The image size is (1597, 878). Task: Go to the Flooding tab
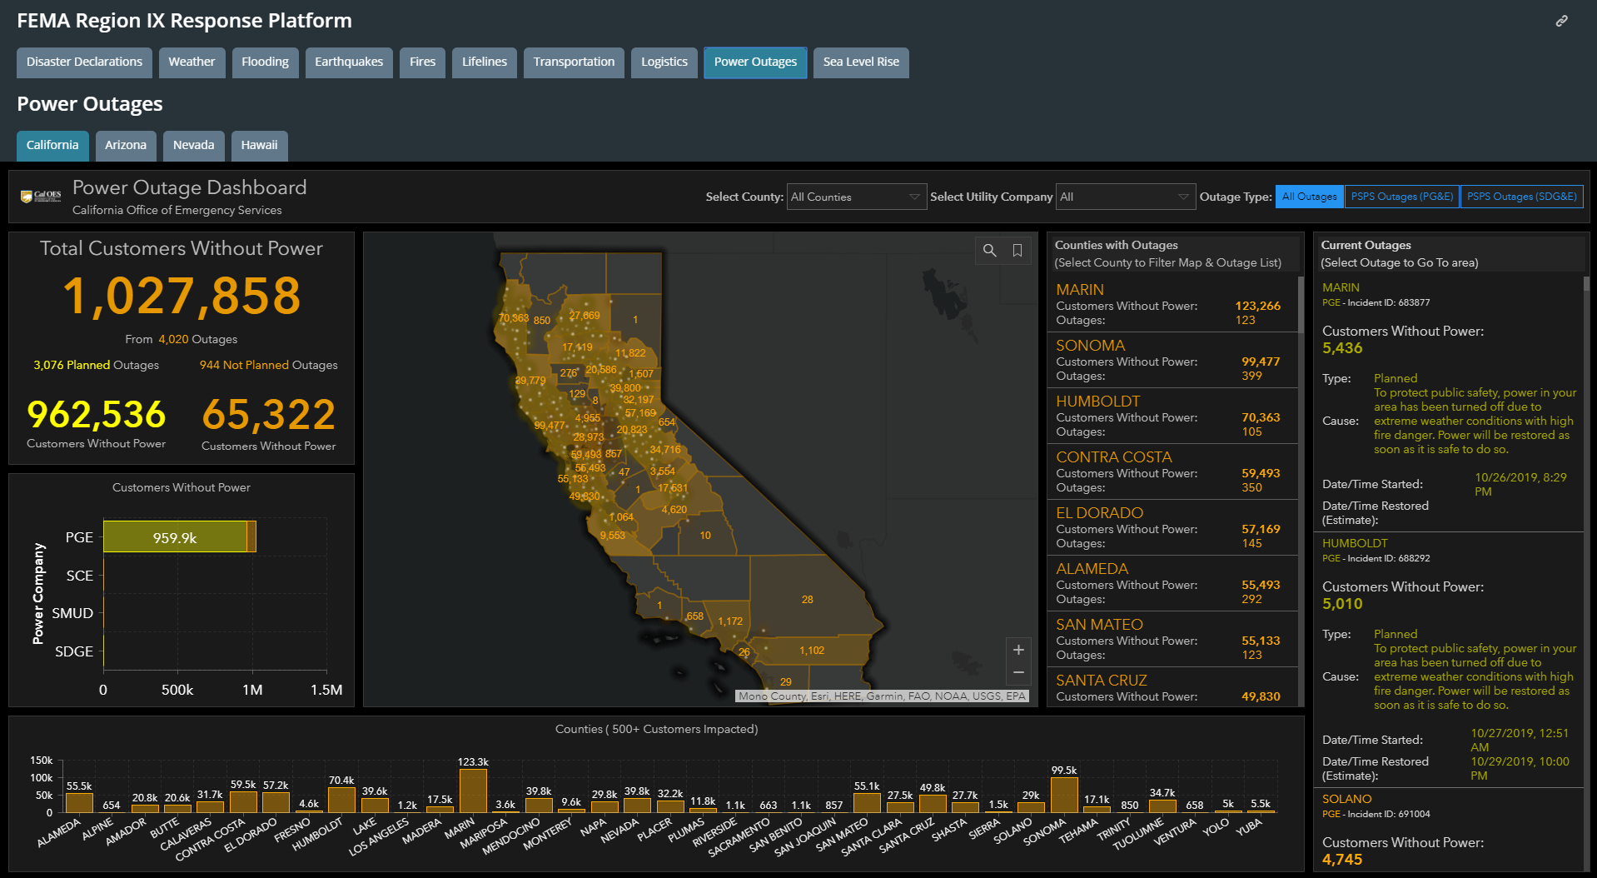pyautogui.click(x=265, y=62)
